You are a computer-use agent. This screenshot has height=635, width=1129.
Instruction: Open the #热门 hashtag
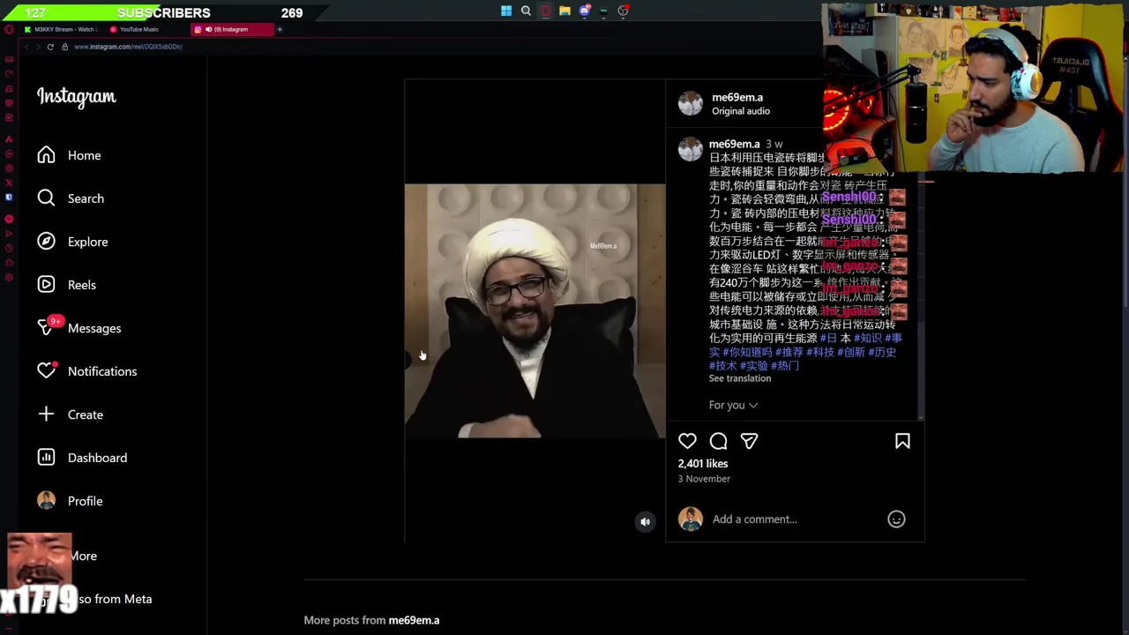tap(785, 365)
